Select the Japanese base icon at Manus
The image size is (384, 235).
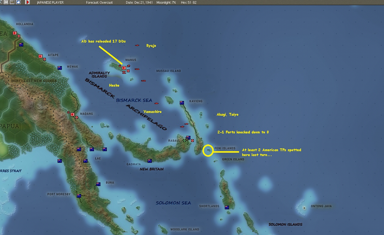[124, 68]
